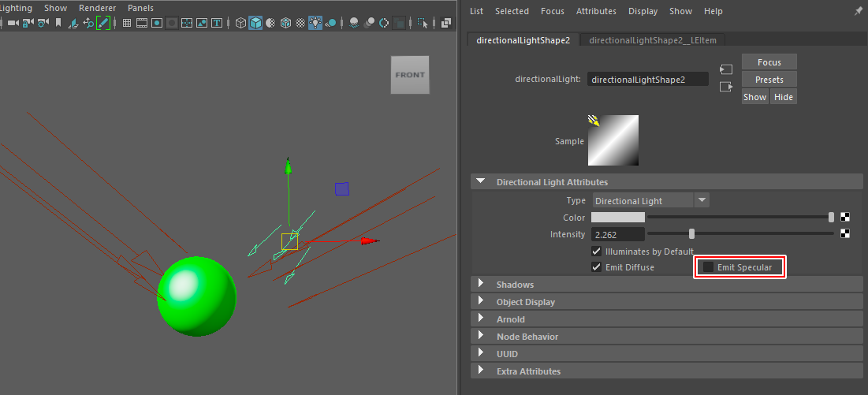868x395 pixels.
Task: Uncheck the Emit Diffuse checkbox
Action: pyautogui.click(x=597, y=267)
